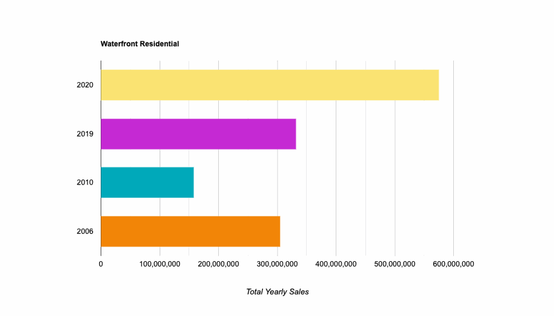Click the purple 2019 sales bar
This screenshot has height=316, width=554.
pyautogui.click(x=199, y=134)
